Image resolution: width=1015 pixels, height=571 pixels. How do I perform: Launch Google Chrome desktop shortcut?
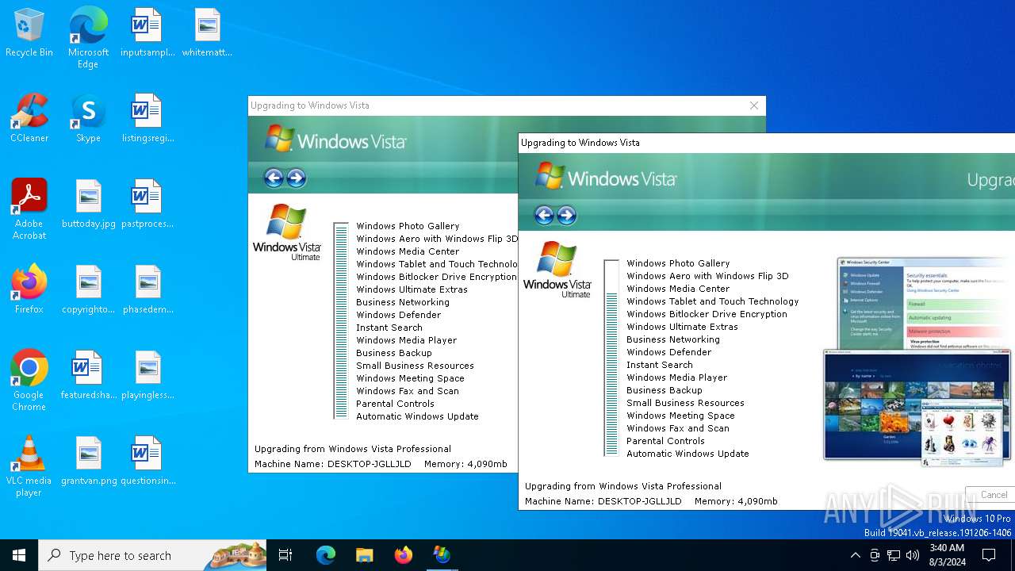tap(29, 381)
